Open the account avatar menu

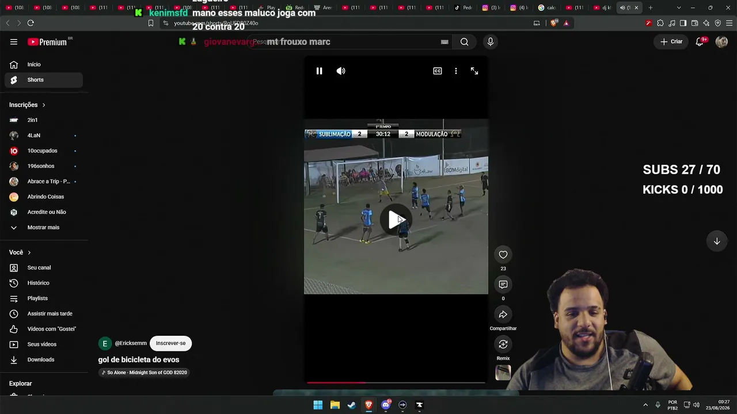[721, 42]
